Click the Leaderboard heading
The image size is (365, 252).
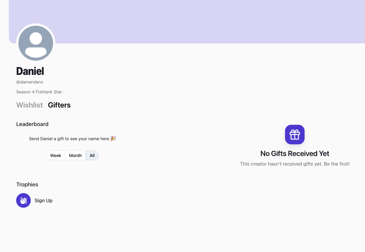(x=32, y=124)
